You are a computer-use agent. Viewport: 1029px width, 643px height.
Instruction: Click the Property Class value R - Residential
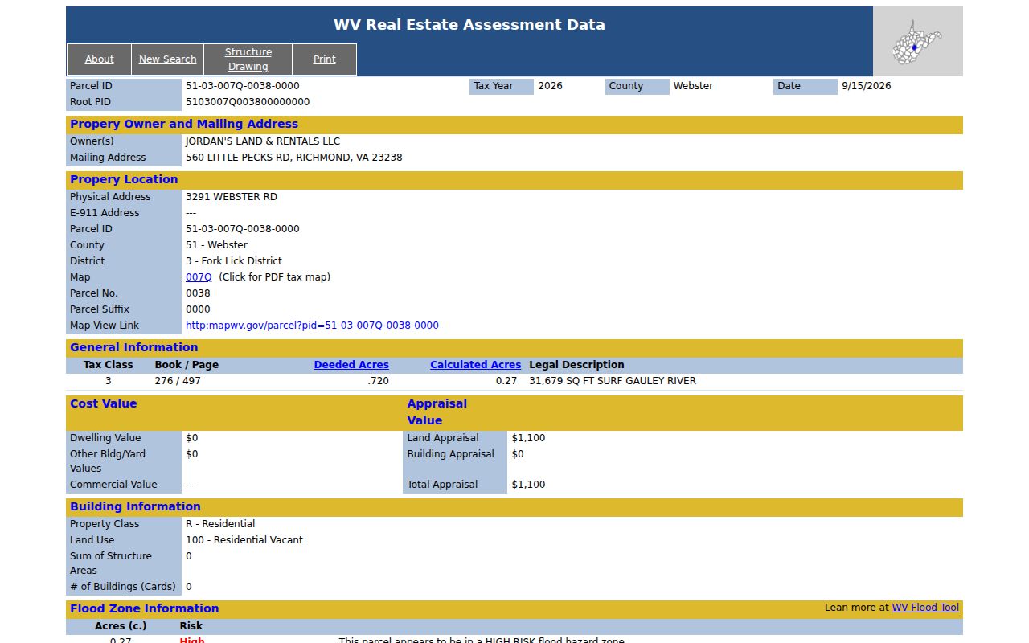pos(220,524)
